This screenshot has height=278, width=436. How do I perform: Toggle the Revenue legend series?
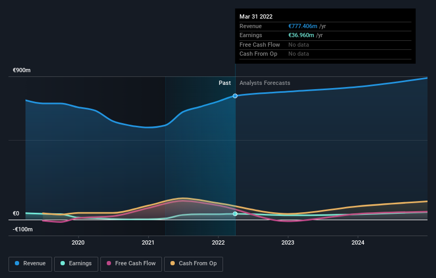tap(30, 264)
